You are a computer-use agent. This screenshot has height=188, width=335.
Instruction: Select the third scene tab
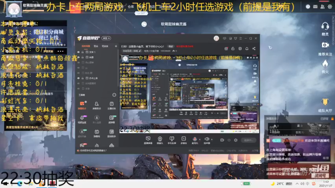[105, 46]
